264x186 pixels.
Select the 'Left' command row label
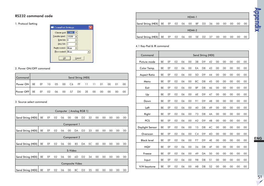(x=147, y=108)
